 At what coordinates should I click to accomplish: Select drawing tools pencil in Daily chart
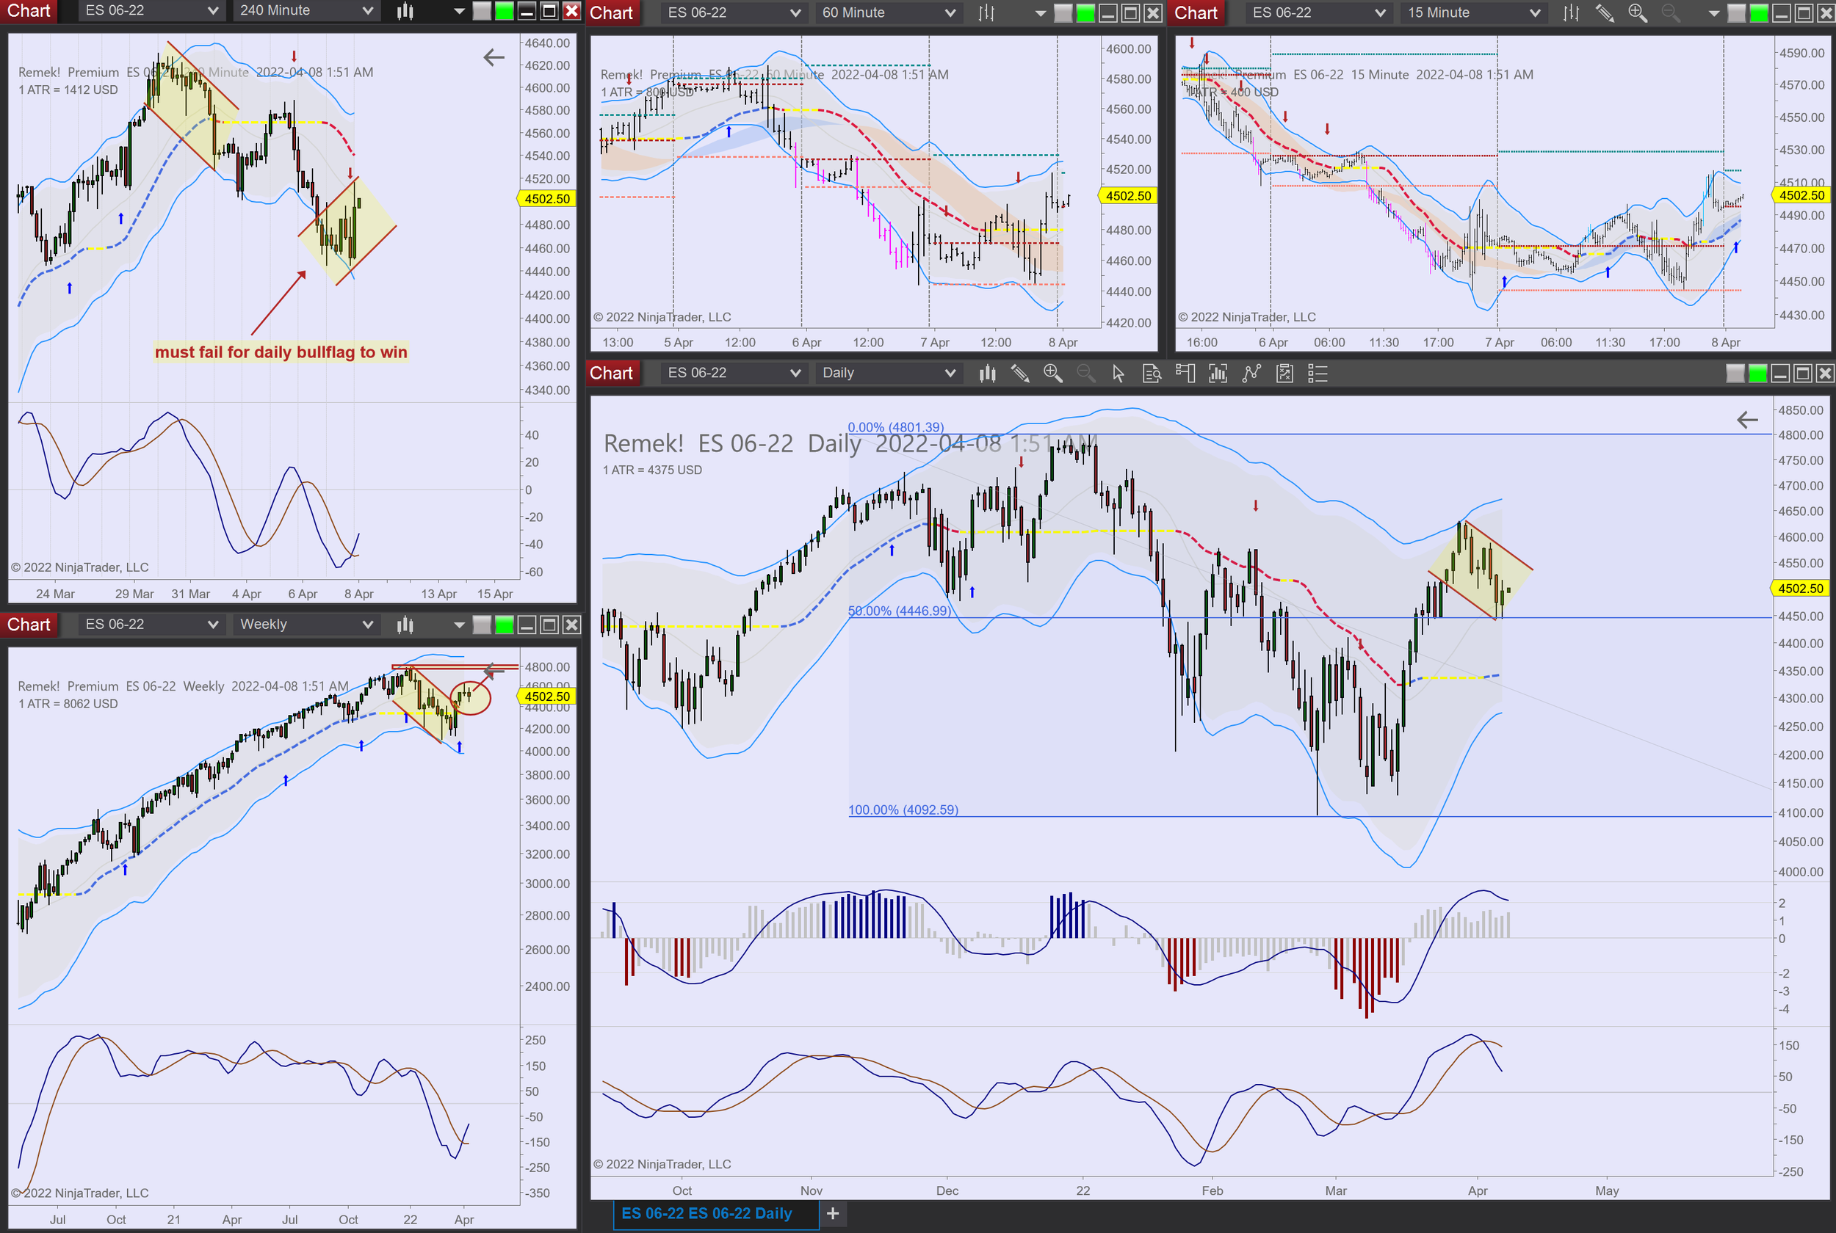tap(1020, 374)
